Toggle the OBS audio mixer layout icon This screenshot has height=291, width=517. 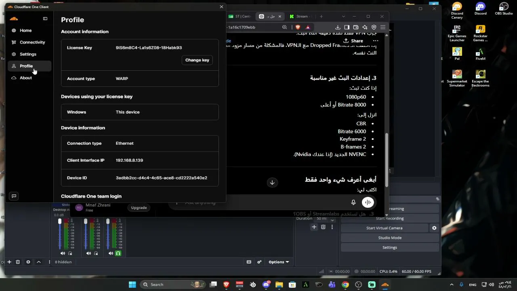tap(249, 262)
